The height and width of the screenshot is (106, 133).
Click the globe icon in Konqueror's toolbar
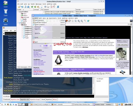pyautogui.click(x=88, y=21)
